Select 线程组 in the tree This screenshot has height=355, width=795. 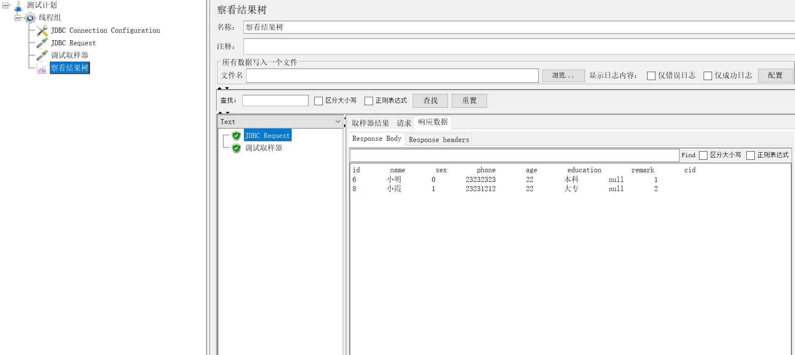click(50, 18)
